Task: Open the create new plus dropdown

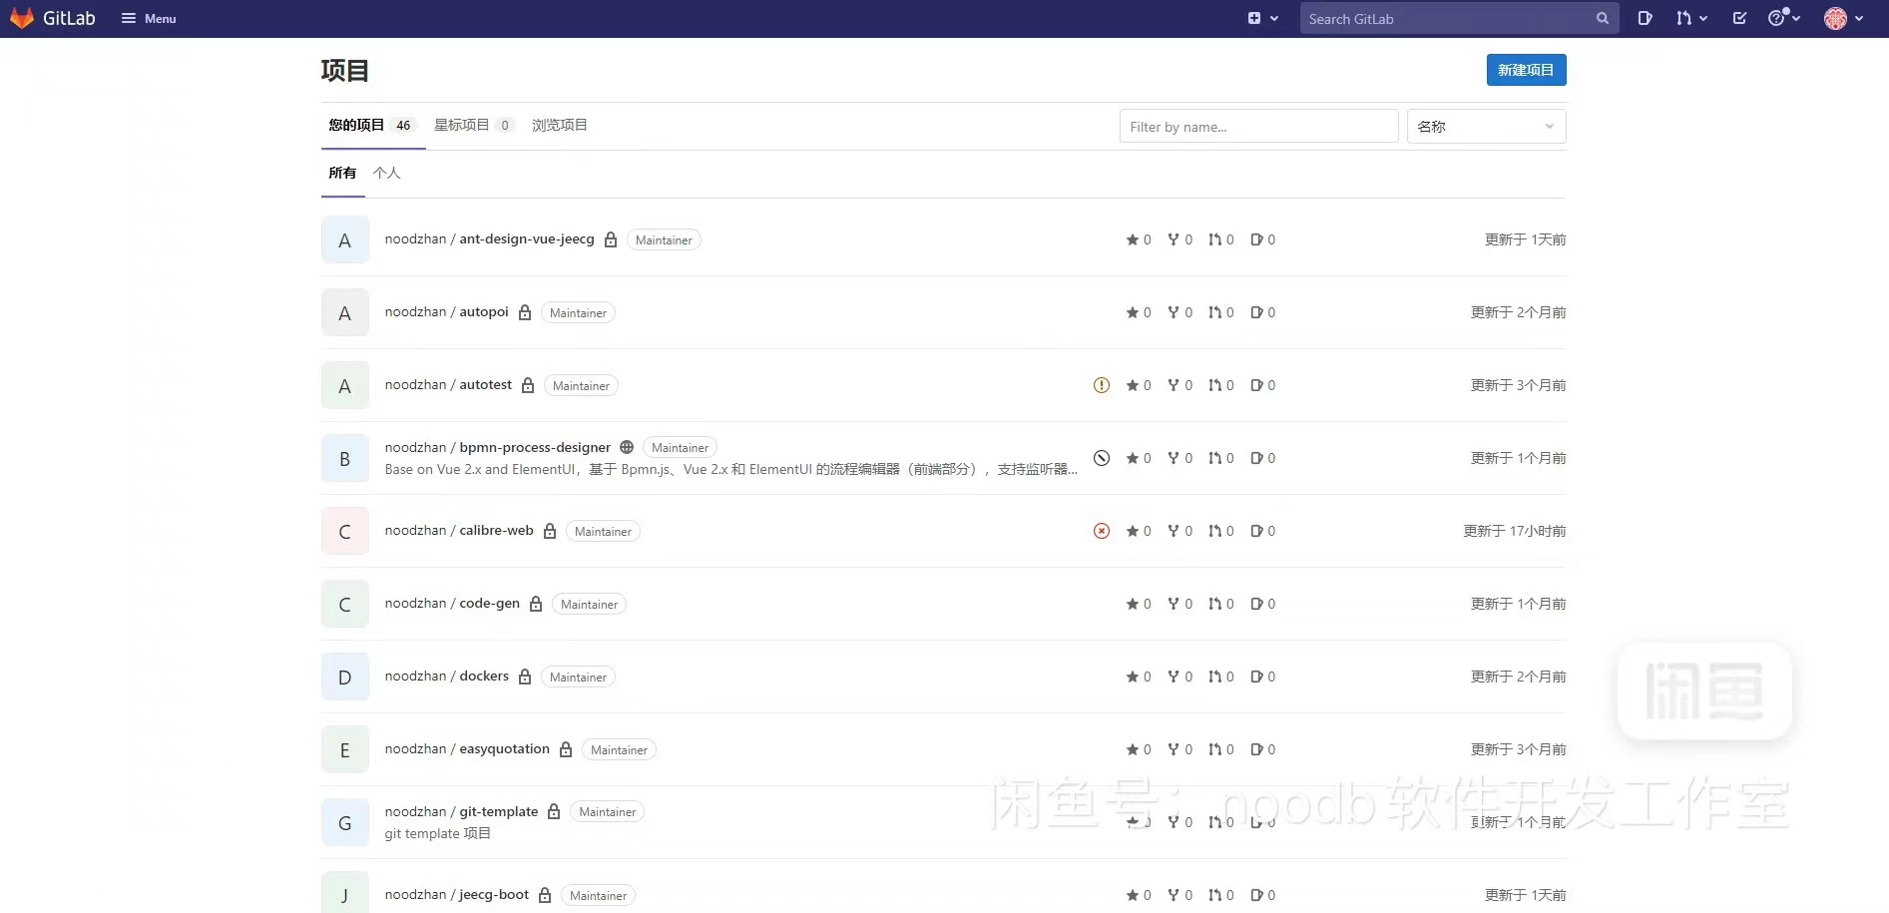Action: (1262, 18)
